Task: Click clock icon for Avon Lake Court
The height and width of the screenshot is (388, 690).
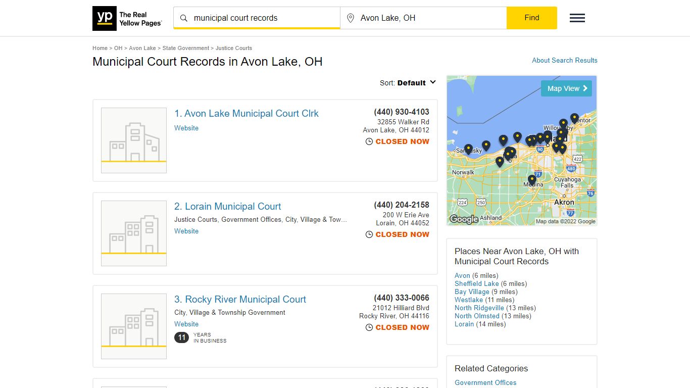Action: pos(369,141)
